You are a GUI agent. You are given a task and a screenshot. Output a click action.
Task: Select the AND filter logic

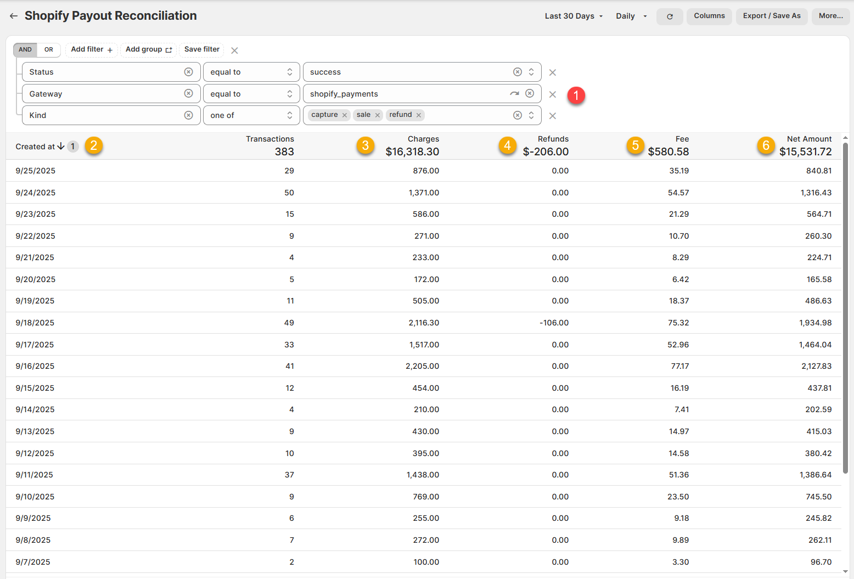click(x=25, y=50)
